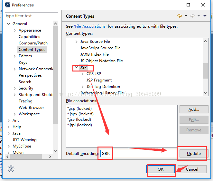213x181 pixels.
Task: Expand the Startup and Shutdown node
Action: pos(15,95)
